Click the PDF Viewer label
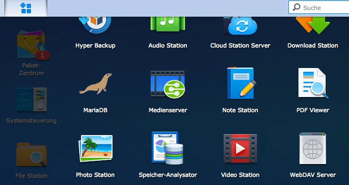Viewport: 349px width, 185px height. click(x=313, y=110)
